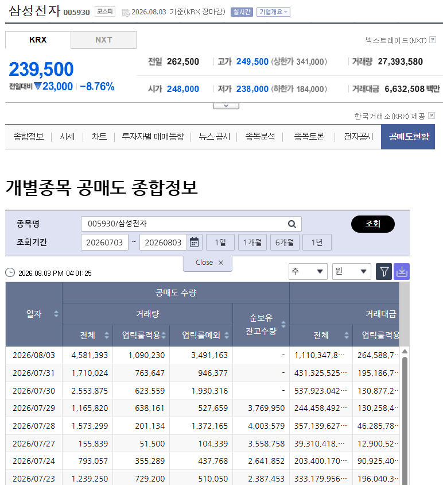Click the end date field 20260803
This screenshot has height=485, width=443.
point(163,242)
